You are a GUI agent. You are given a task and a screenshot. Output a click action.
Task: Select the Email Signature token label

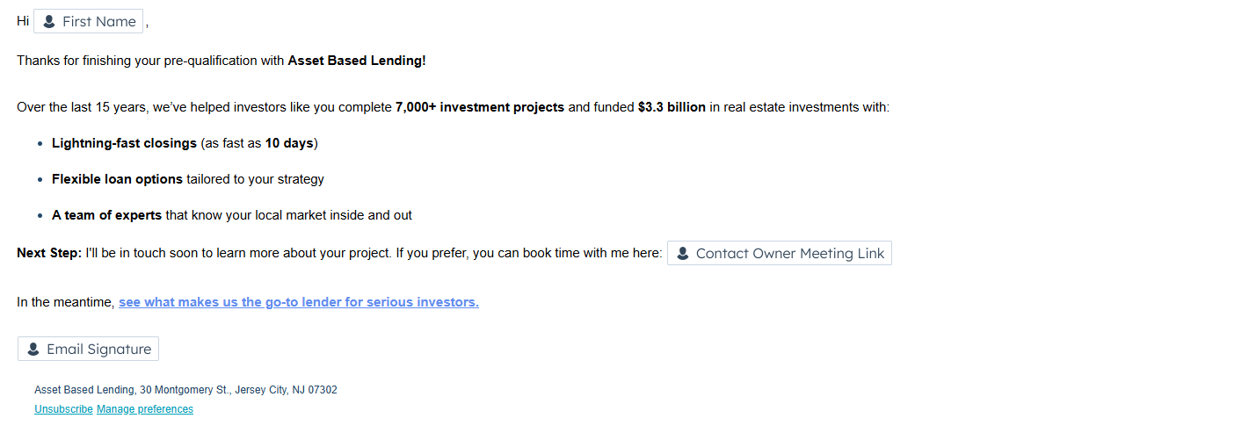98,350
